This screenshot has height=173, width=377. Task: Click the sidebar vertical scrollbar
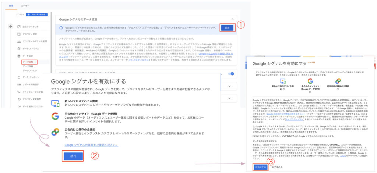51,43
